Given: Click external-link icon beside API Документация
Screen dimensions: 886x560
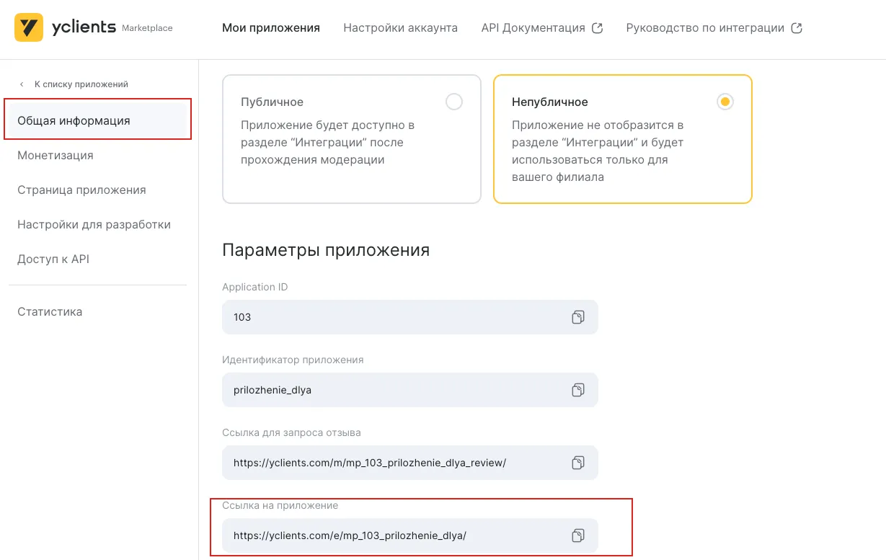Looking at the screenshot, I should click(597, 28).
